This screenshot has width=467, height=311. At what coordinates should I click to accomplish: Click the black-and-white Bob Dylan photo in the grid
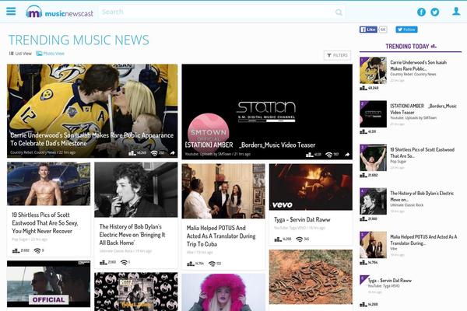click(x=135, y=190)
